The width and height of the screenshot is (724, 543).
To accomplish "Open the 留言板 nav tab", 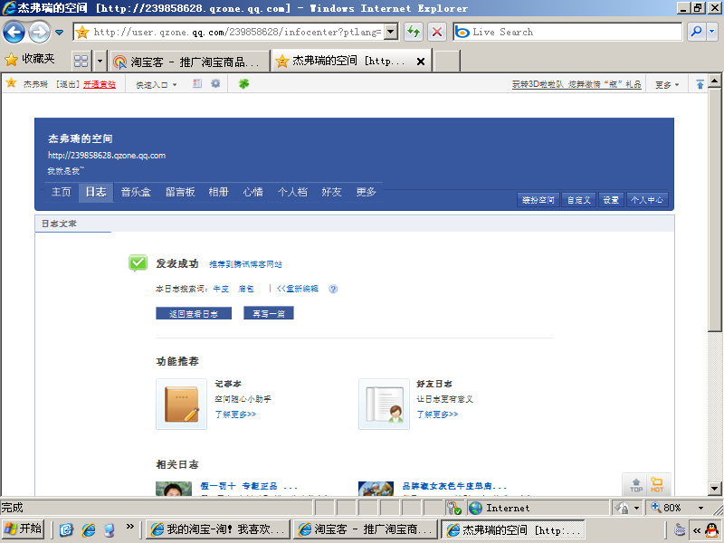I will click(x=180, y=192).
